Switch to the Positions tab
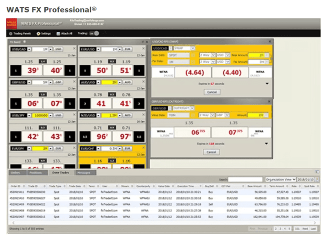The width and height of the screenshot is (326, 236). click(38, 172)
